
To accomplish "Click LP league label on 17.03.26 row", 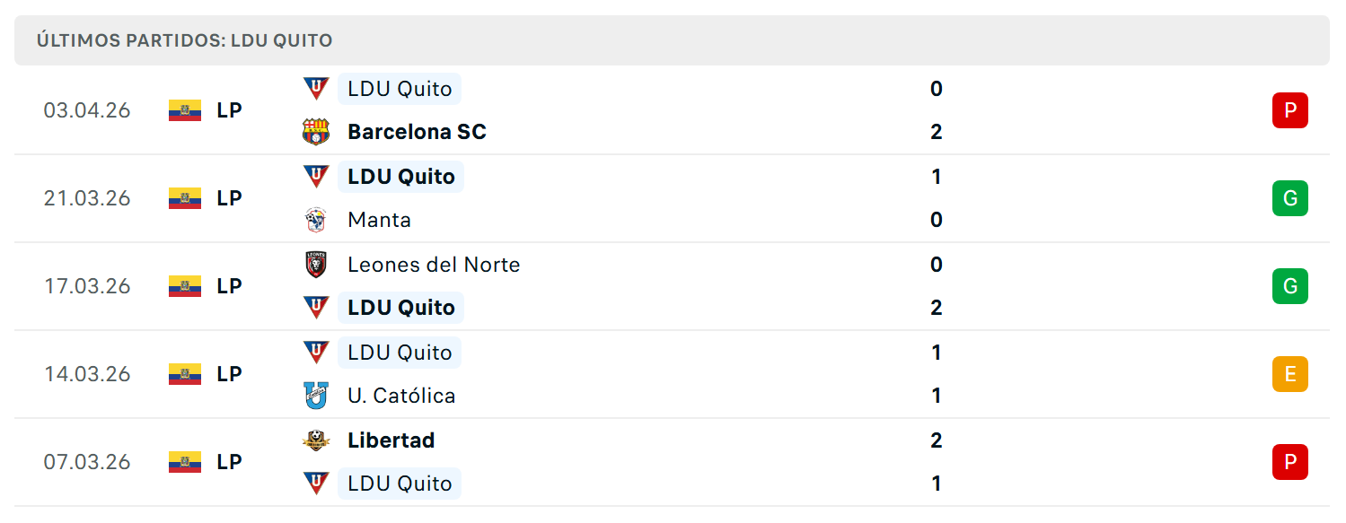I will [x=229, y=286].
